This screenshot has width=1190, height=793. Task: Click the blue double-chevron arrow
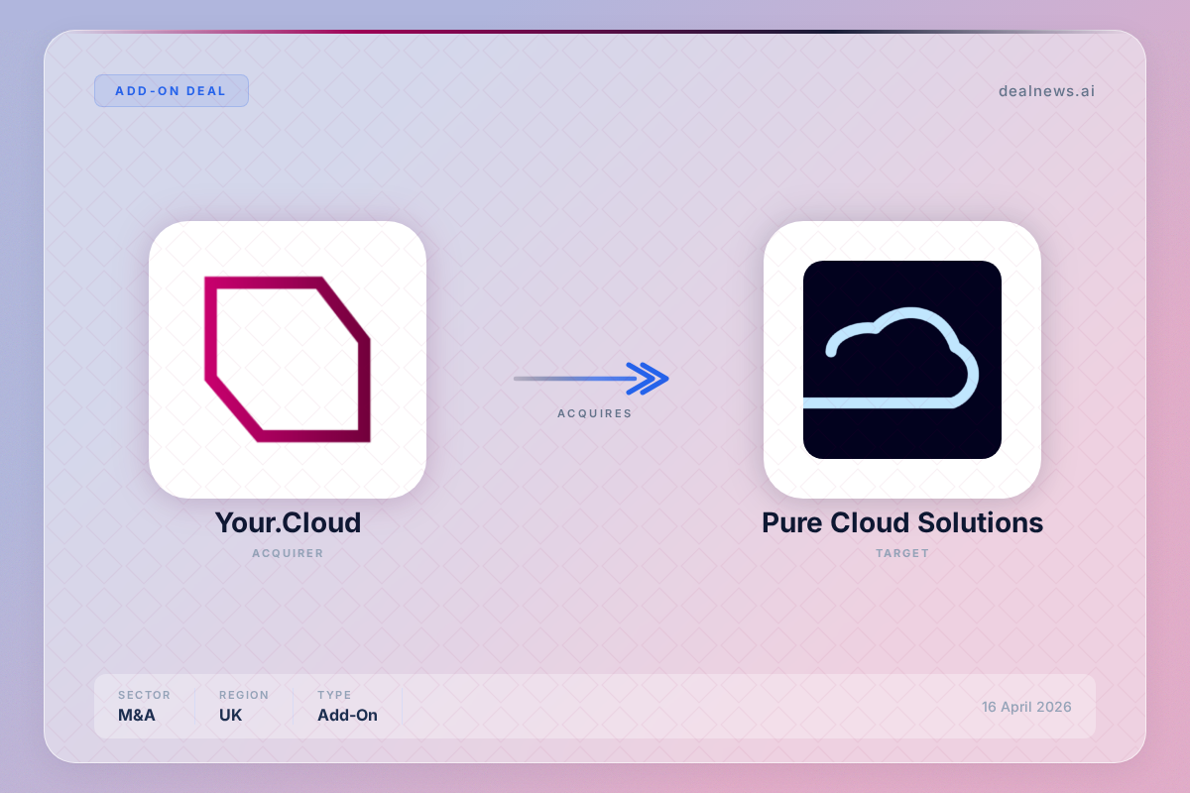[649, 378]
